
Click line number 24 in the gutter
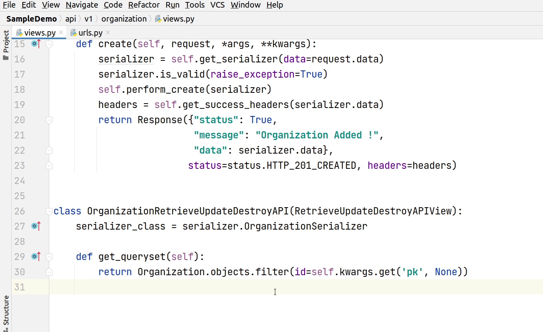[20, 181]
